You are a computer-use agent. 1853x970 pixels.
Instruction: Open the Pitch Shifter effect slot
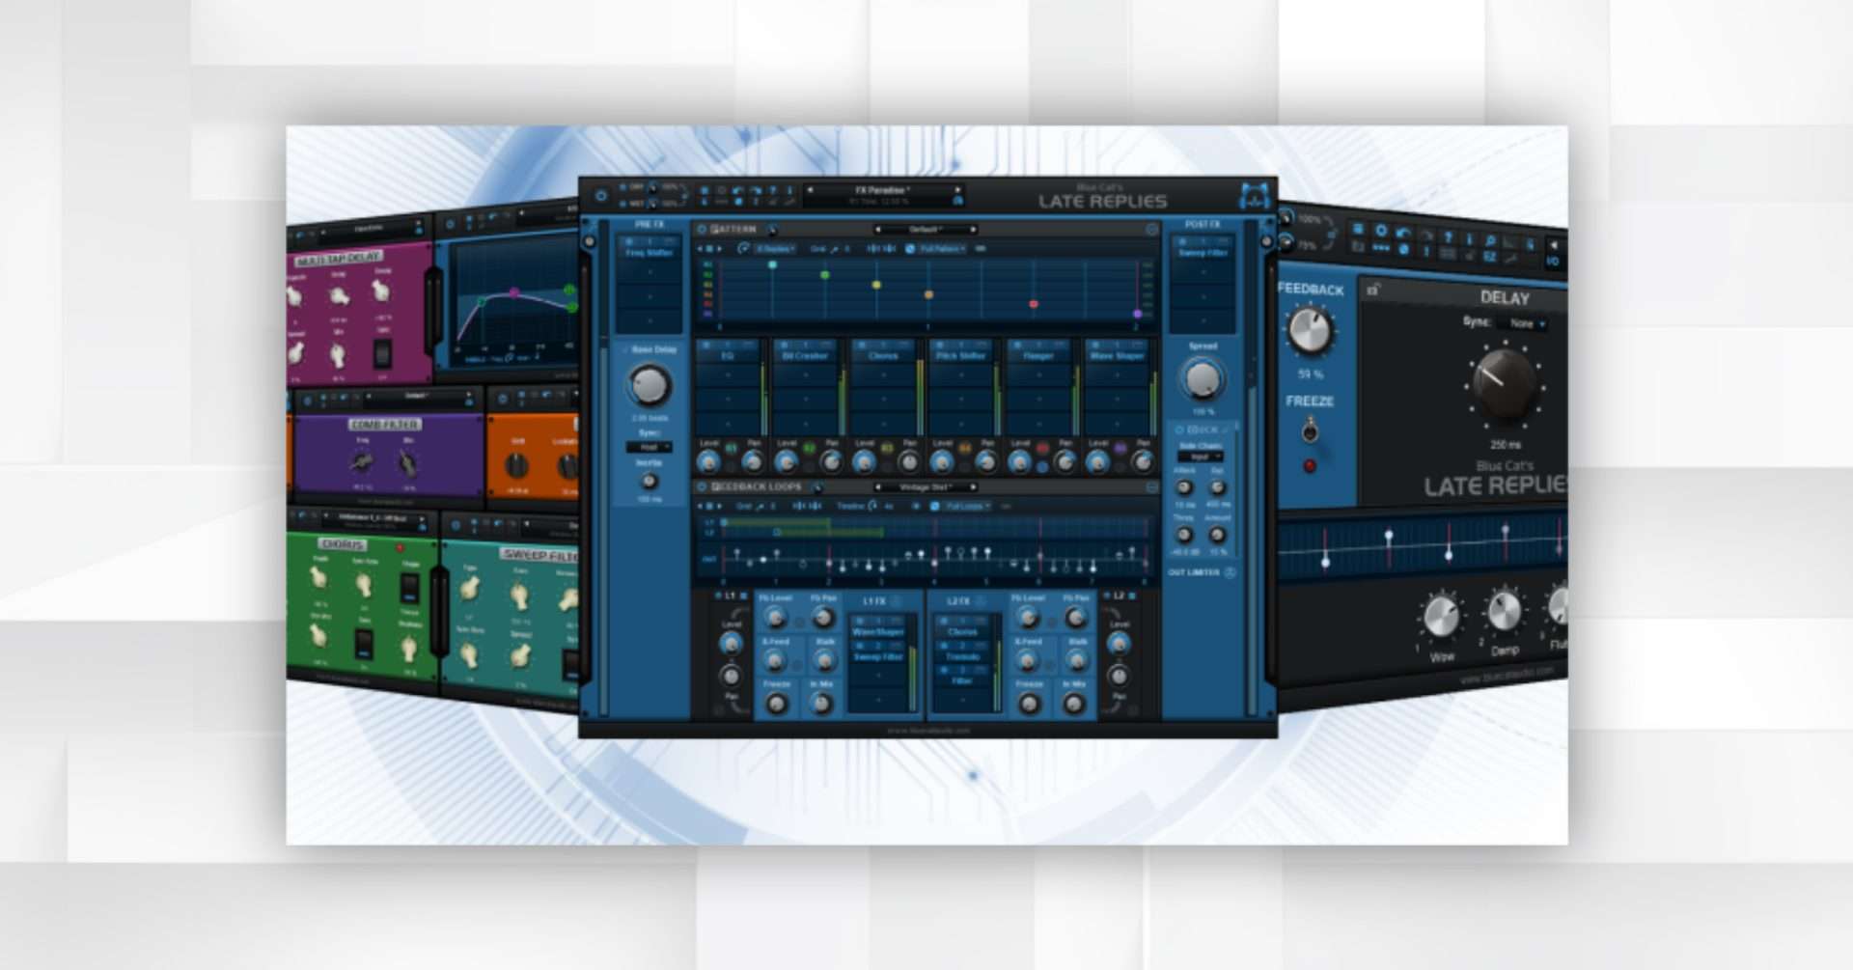coord(960,356)
